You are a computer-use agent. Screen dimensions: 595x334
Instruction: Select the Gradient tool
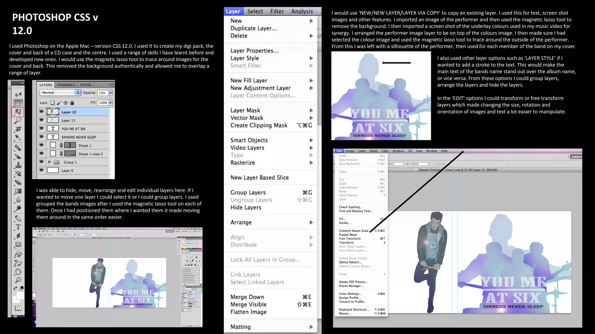(x=18, y=191)
